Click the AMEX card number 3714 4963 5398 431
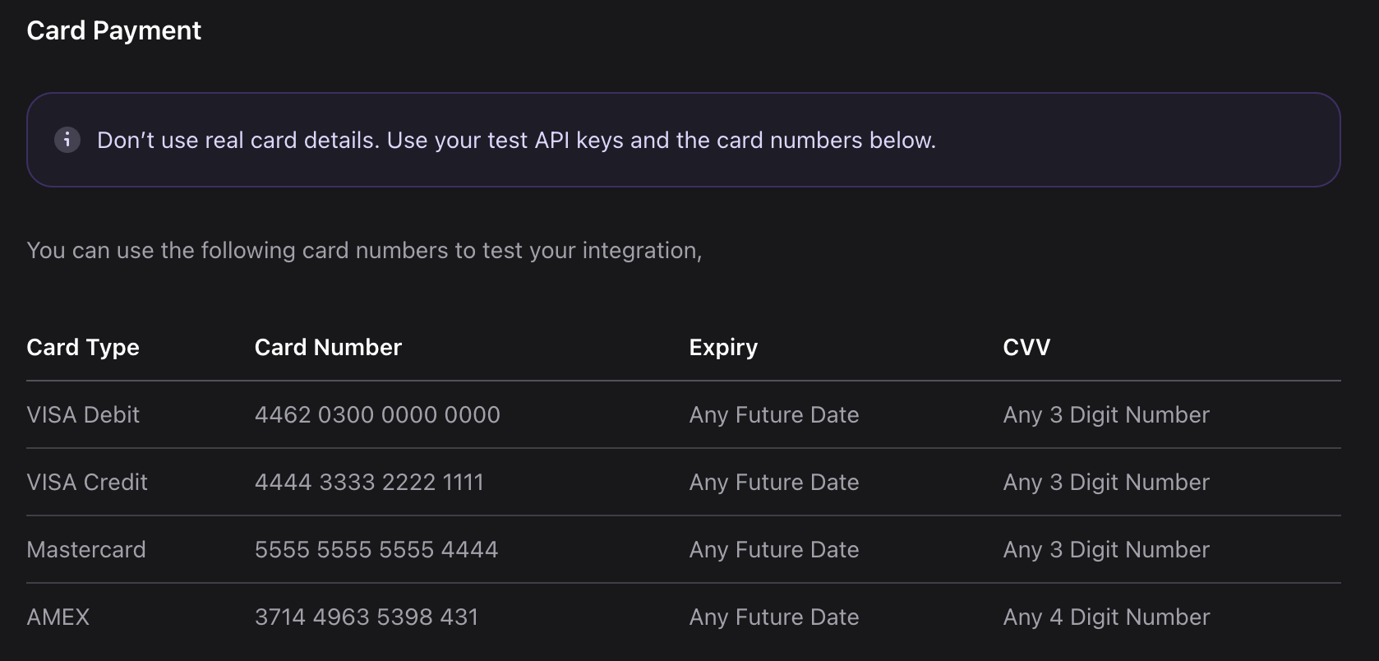 (367, 617)
